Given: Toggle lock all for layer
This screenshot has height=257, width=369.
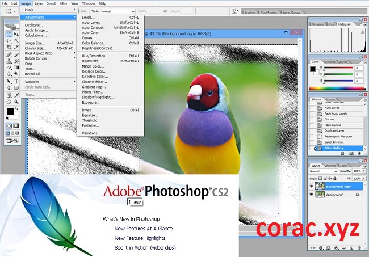Looking at the screenshot, I should coord(335,178).
